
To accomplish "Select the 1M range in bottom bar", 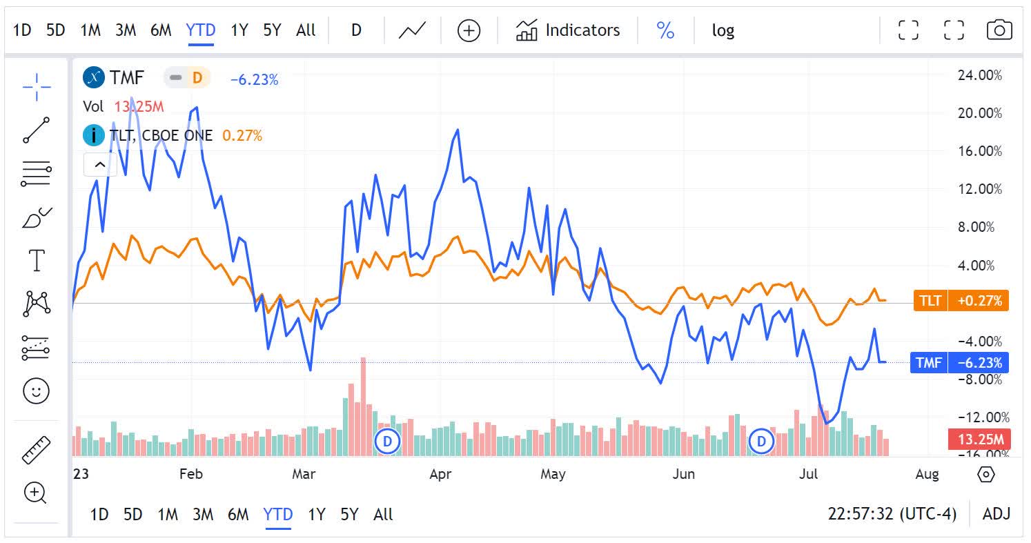I will [168, 514].
